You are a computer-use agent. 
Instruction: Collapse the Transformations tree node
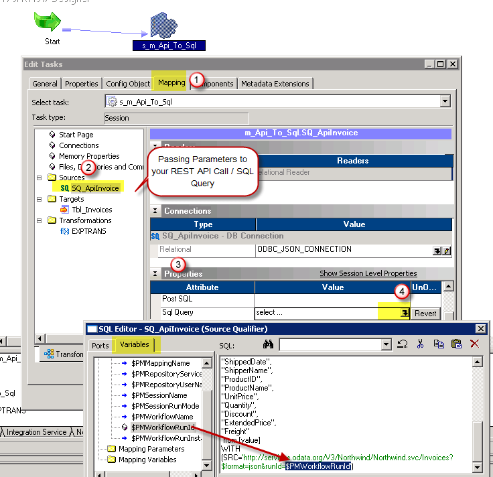(x=39, y=220)
